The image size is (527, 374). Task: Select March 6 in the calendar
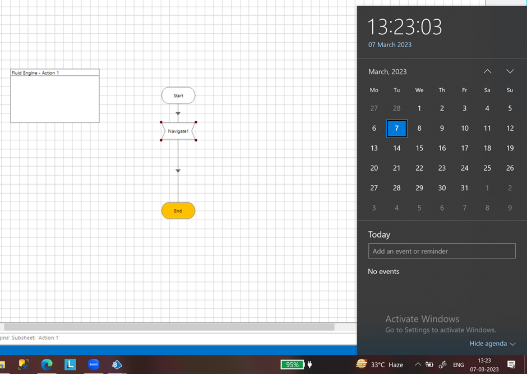(374, 128)
